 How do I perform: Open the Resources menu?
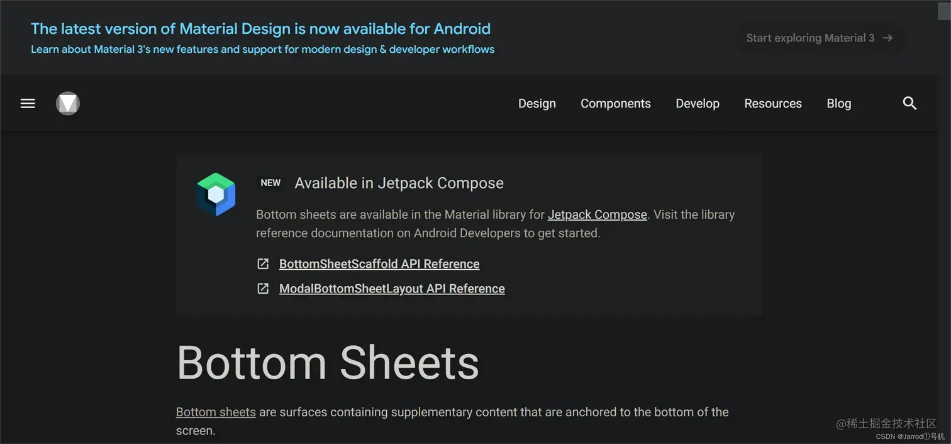773,104
